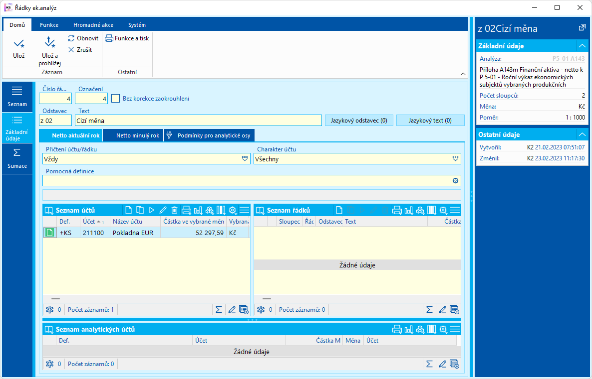Collapse Základní údaje panel section
Viewport: 592px width, 379px height.
click(582, 46)
